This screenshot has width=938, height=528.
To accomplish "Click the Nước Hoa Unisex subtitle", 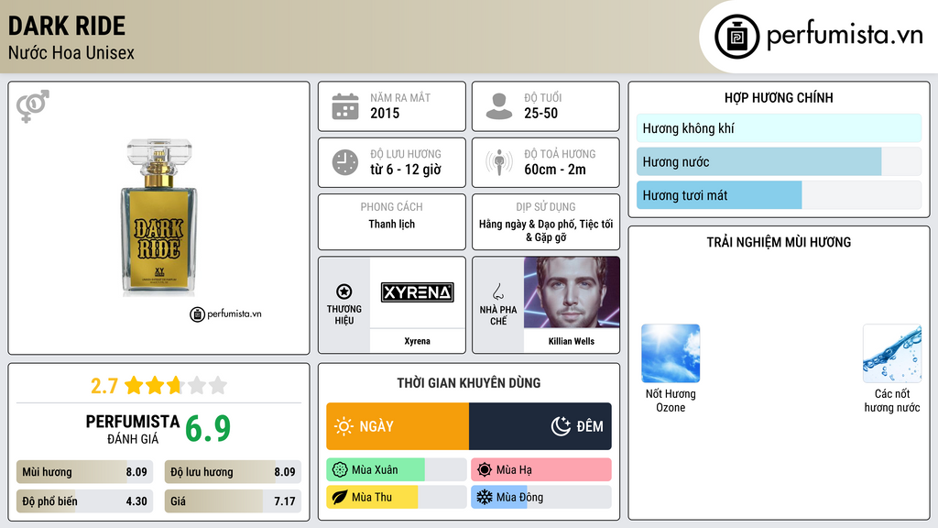I will coord(71,52).
